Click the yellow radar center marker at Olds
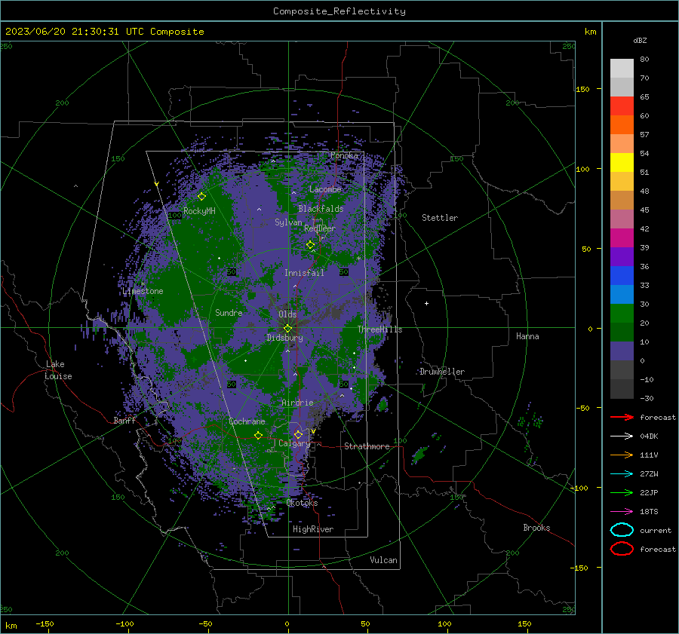679x634 pixels. 287,328
